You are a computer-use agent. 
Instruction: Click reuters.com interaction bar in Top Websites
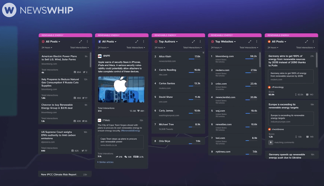pyautogui.click(x=251, y=72)
